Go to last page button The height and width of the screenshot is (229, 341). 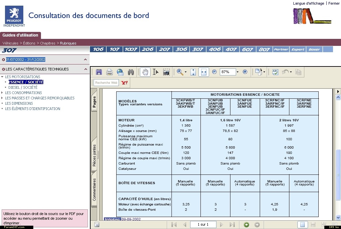point(232,224)
